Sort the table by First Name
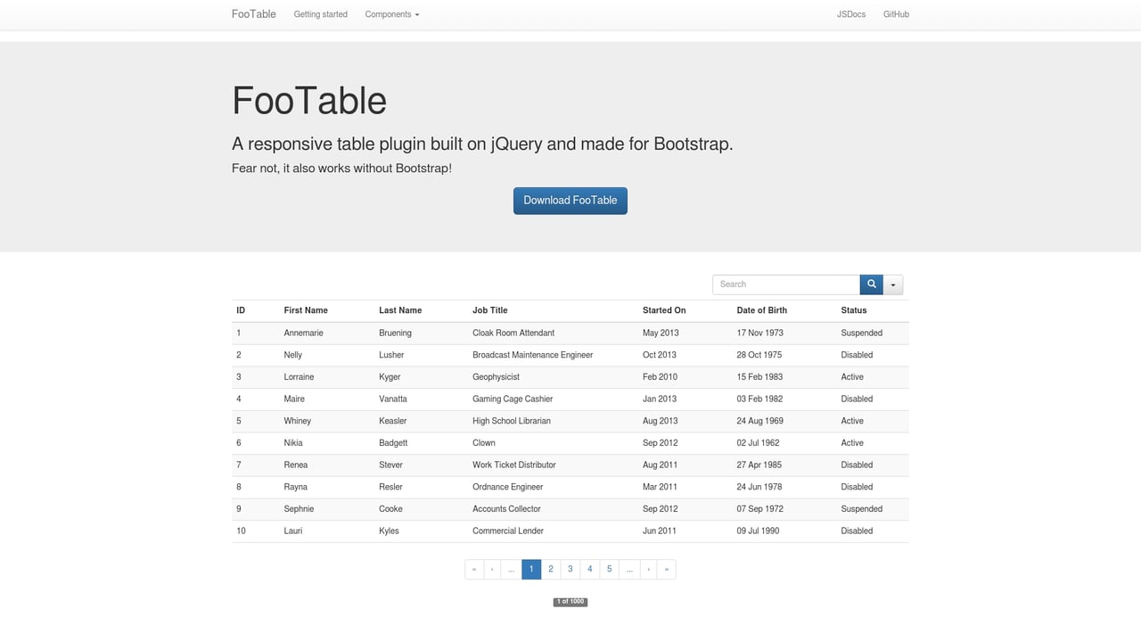Screen dimensions: 1141x642 306,310
